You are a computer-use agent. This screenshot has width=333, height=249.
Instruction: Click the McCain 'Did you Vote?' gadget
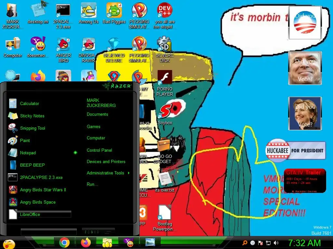click(x=305, y=68)
